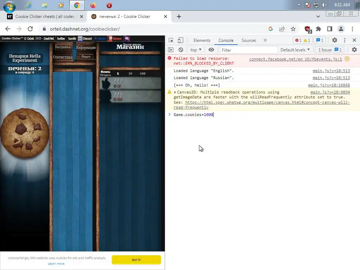Expand the Canvas2D warning message
The image size is (360, 270).
pyautogui.click(x=175, y=92)
